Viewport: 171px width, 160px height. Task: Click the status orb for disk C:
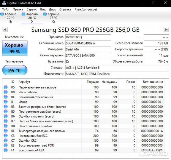(45, 14)
